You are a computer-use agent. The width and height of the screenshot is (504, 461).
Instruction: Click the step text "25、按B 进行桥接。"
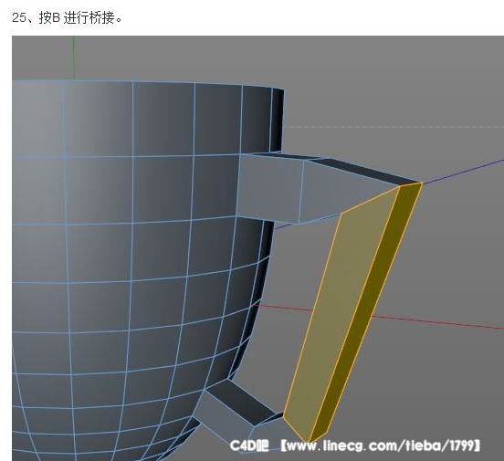(x=68, y=17)
